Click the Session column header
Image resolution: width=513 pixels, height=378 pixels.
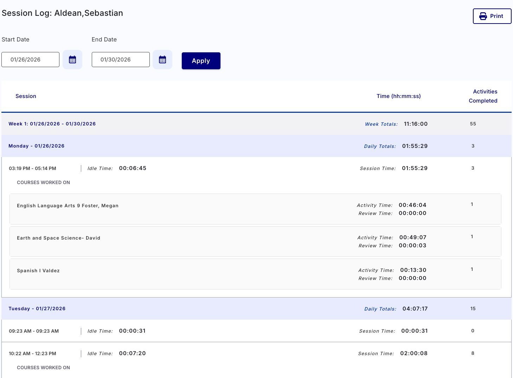pos(26,96)
